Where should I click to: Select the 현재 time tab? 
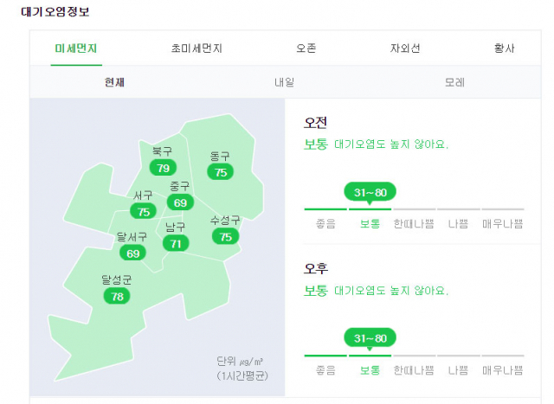click(x=114, y=82)
